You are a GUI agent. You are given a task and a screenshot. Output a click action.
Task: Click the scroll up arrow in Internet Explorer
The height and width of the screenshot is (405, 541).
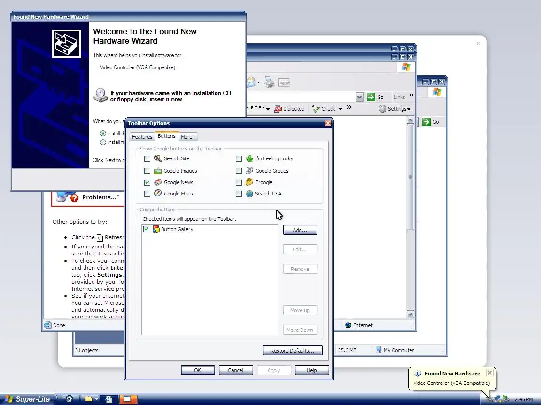tap(410, 120)
